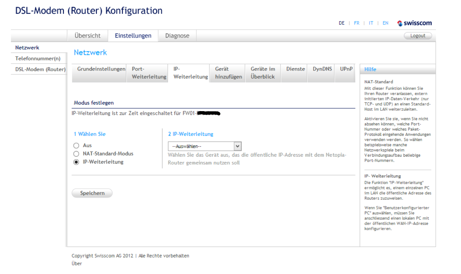Image resolution: width=461 pixels, height=274 pixels.
Task: Open the Dienste sub-tab
Action: 296,69
